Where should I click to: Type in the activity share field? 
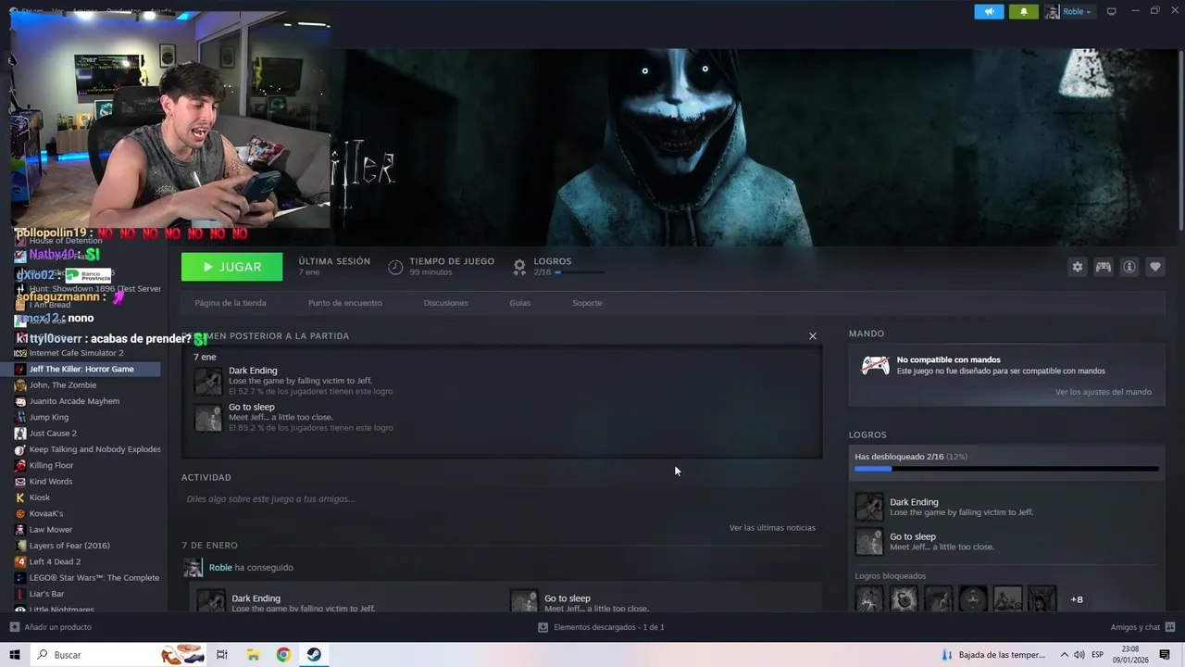tap(502, 499)
